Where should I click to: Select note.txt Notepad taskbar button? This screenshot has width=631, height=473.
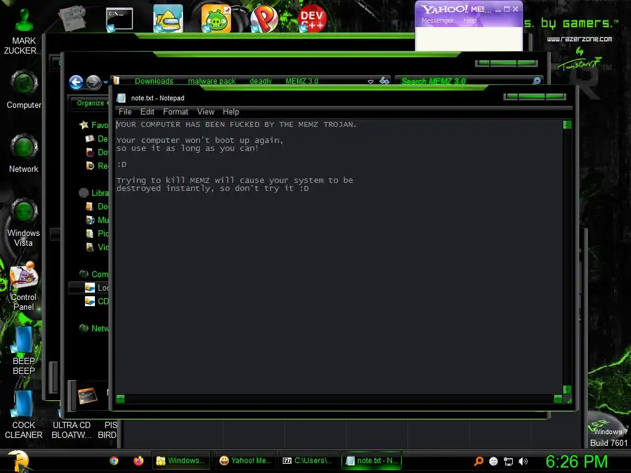click(x=372, y=461)
